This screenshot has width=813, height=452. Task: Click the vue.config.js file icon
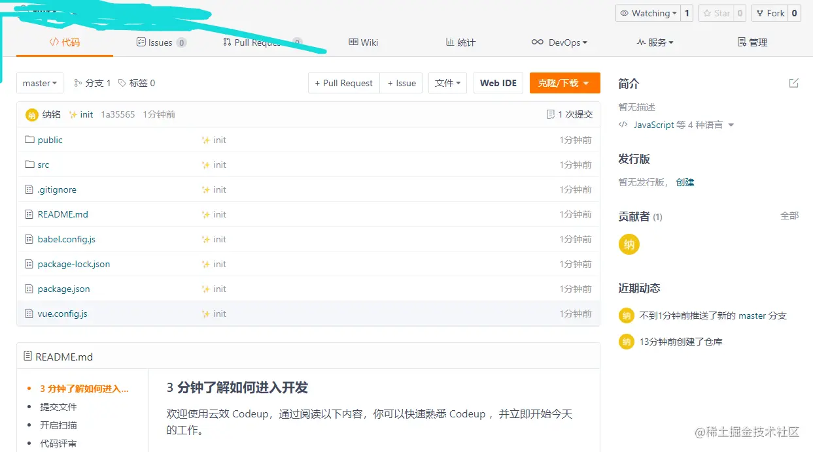tap(29, 314)
